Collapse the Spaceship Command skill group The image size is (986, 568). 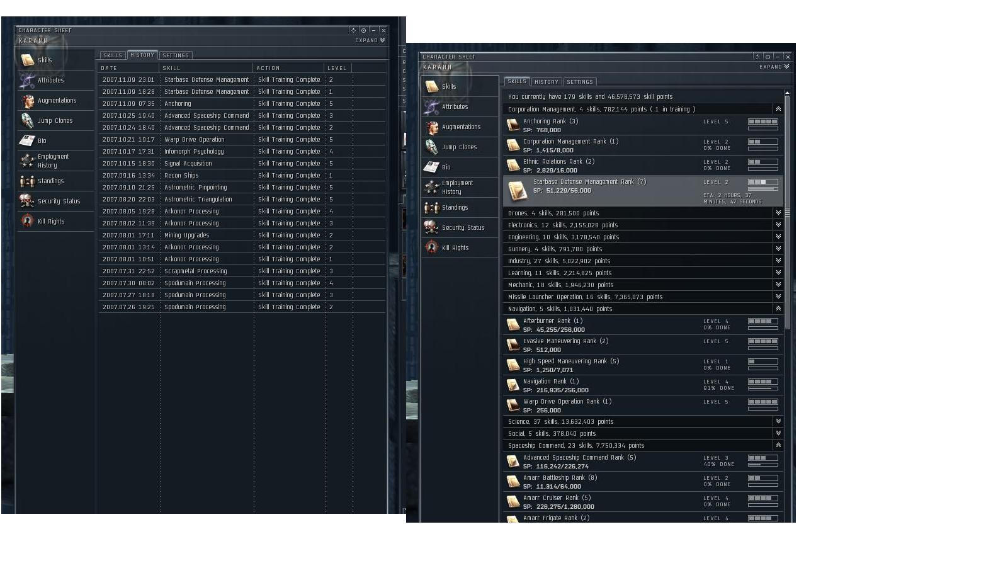(778, 445)
